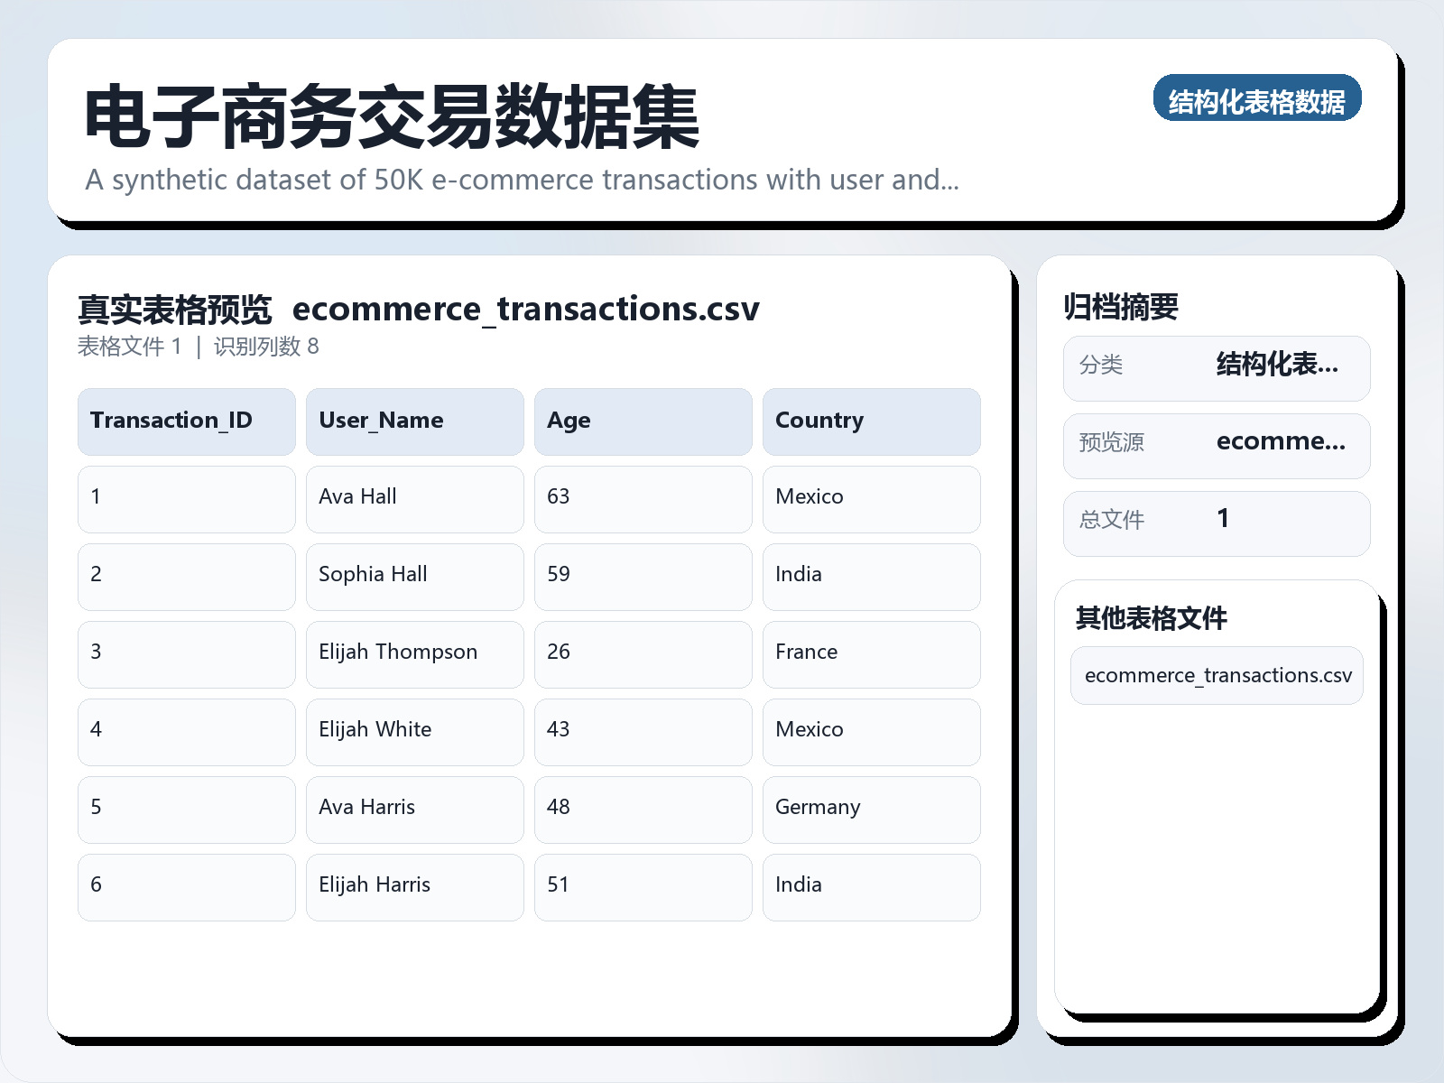The width and height of the screenshot is (1444, 1083).
Task: Select the Elijah Thompson cell
Action: point(414,653)
